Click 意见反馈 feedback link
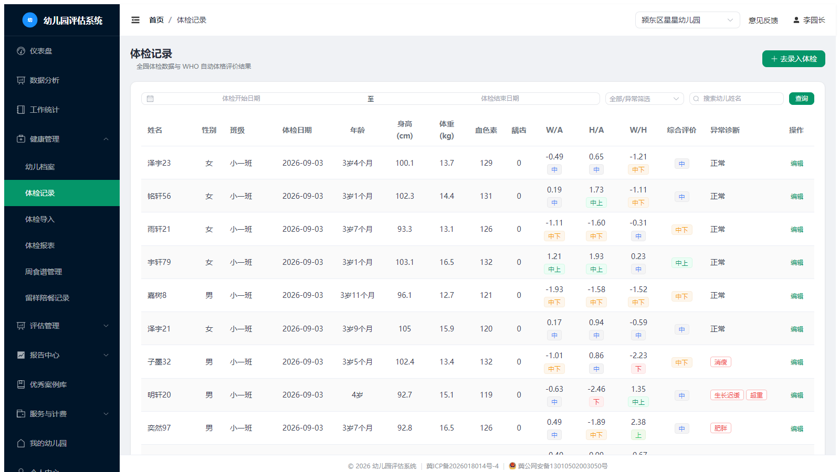 pyautogui.click(x=763, y=20)
